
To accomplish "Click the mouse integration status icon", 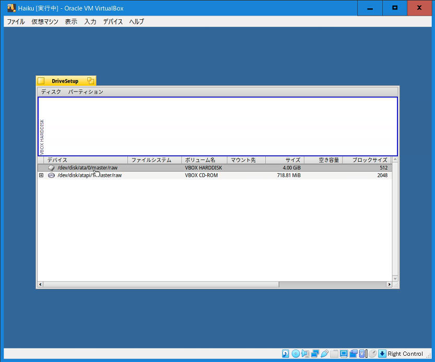I will click(372, 354).
